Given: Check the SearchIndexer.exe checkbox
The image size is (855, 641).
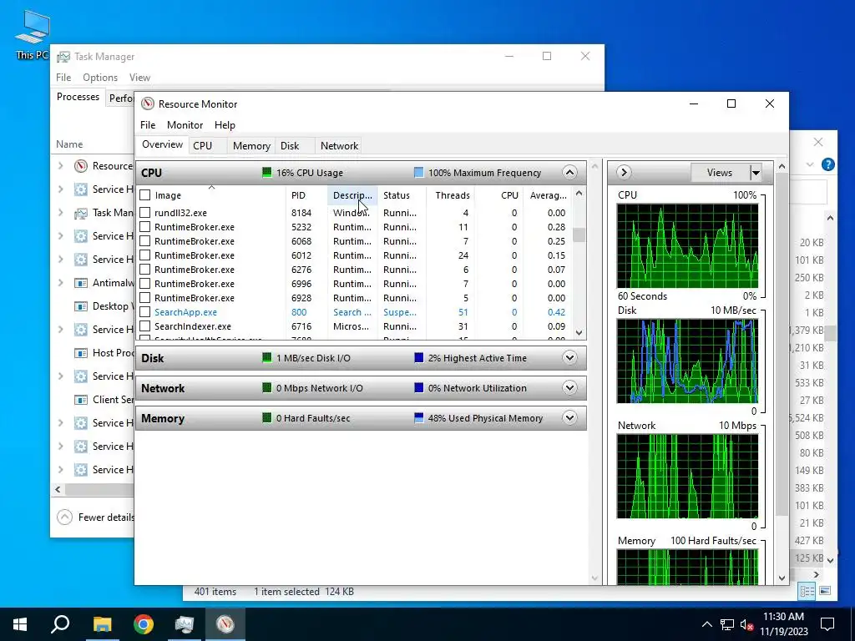Looking at the screenshot, I should point(145,326).
